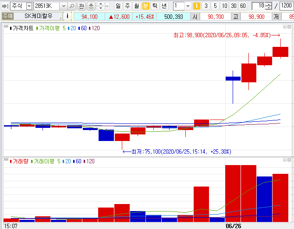Click the 18 visible bars input field
The image size is (294, 229).
pyautogui.click(x=259, y=6)
